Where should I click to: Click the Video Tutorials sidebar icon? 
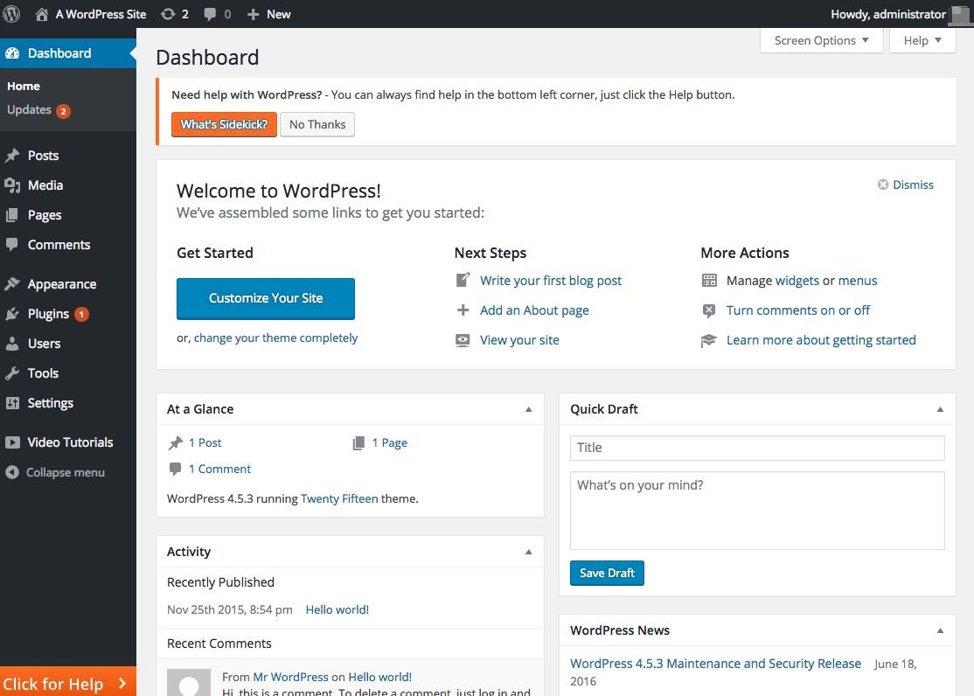coord(12,442)
